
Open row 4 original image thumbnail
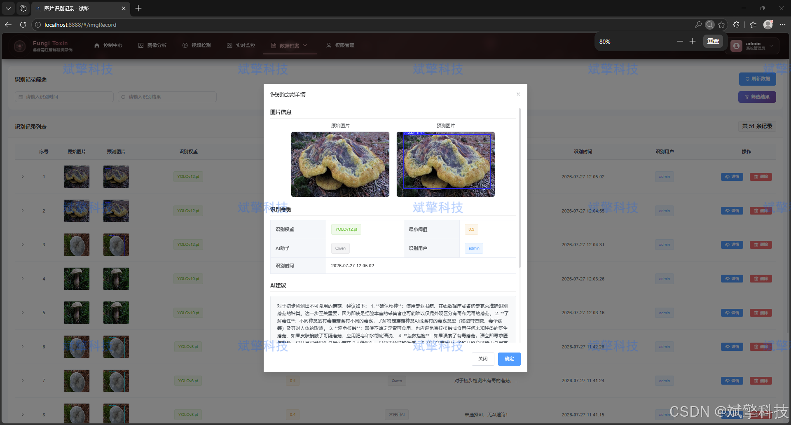tap(77, 279)
